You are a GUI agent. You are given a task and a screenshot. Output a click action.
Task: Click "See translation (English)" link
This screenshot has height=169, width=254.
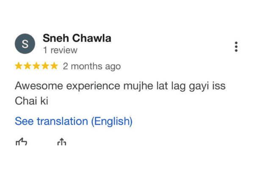point(74,122)
